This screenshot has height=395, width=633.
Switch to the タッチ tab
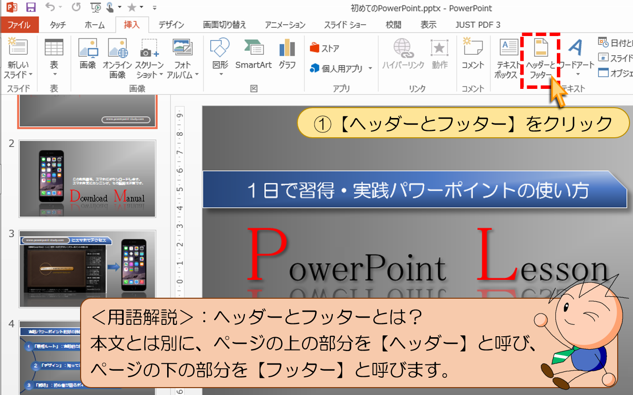click(x=58, y=25)
